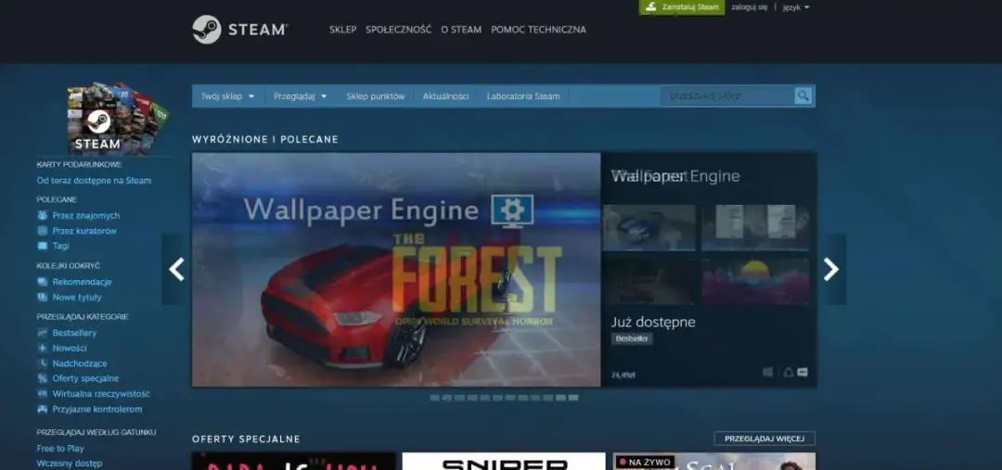This screenshot has height=470, width=1002.
Task: Expand the Przeglądaj dropdown menu
Action: tap(300, 96)
